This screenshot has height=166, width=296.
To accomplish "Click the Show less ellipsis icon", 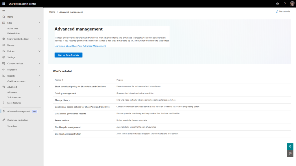I will [3, 126].
